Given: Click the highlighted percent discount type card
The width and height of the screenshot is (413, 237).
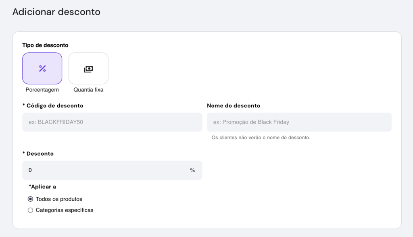Looking at the screenshot, I should [x=42, y=68].
